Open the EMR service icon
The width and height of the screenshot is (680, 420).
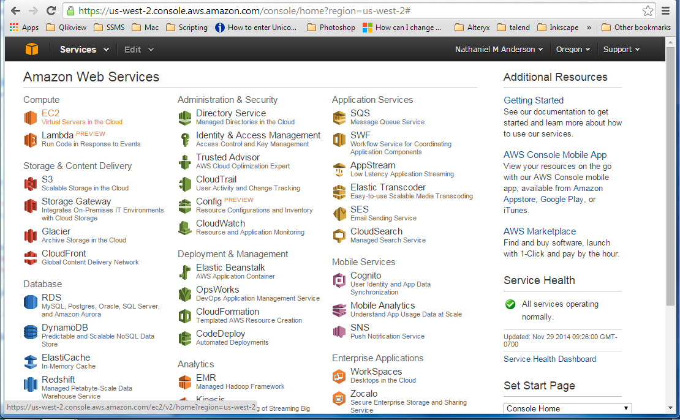point(185,382)
